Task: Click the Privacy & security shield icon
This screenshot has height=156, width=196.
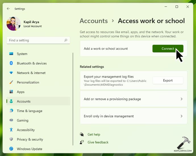Action: (x=11, y=139)
